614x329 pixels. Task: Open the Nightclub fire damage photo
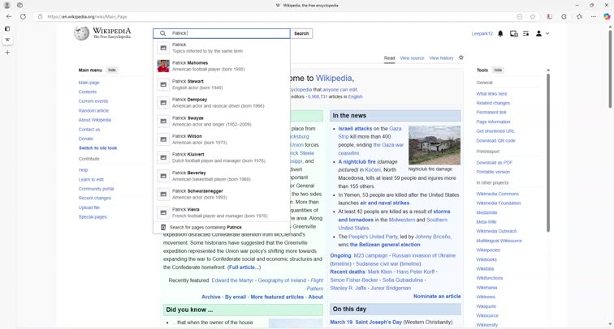(x=435, y=145)
